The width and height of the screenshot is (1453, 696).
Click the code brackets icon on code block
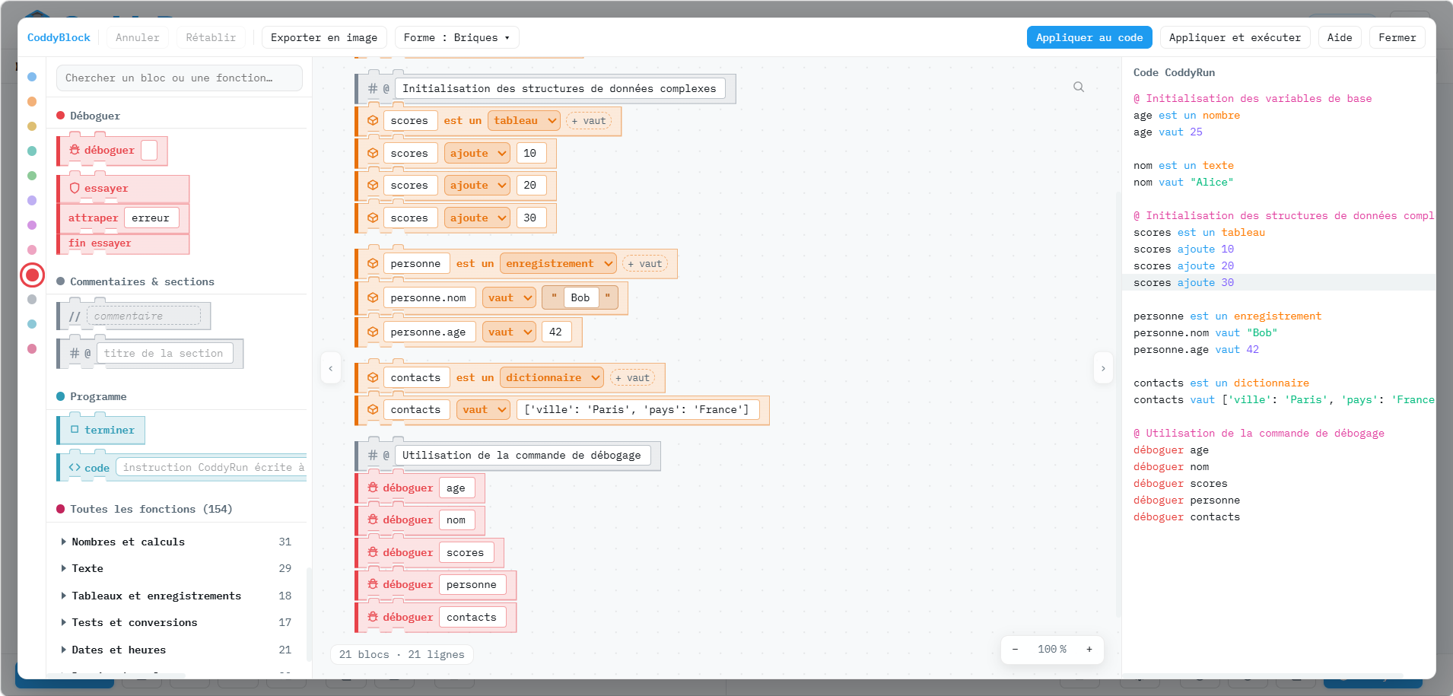pyautogui.click(x=75, y=467)
